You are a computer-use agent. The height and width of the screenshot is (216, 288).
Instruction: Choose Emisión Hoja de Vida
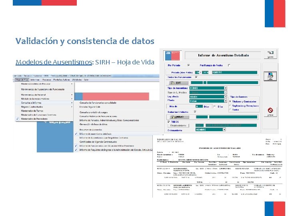click(90, 107)
